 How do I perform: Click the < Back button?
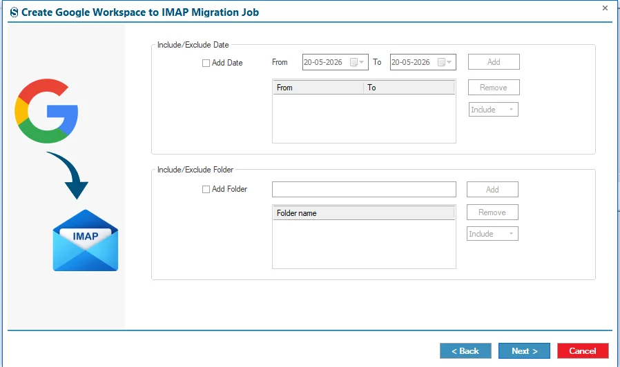pyautogui.click(x=465, y=351)
